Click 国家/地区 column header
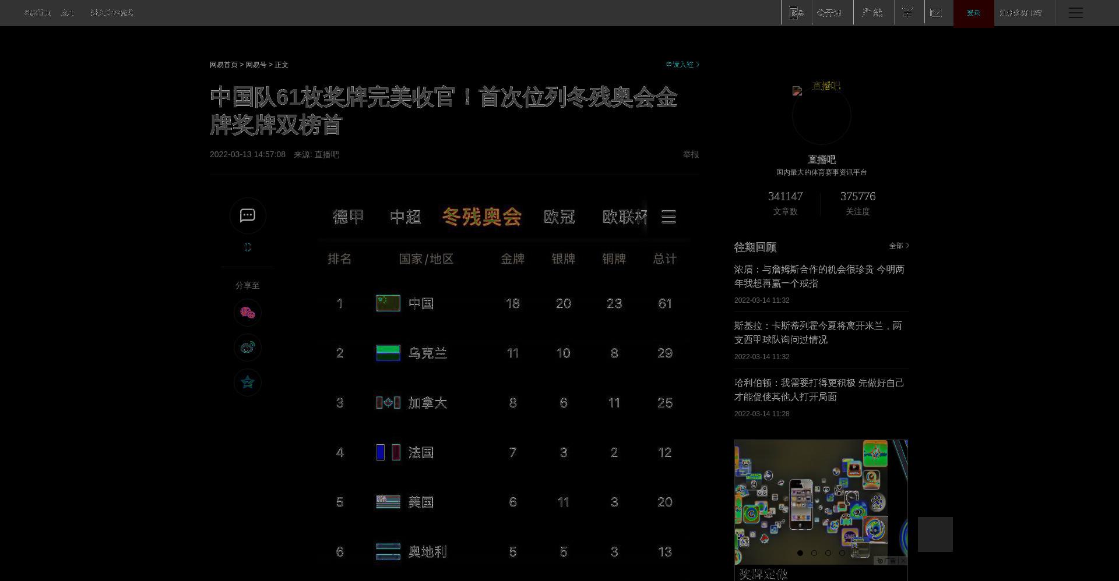The width and height of the screenshot is (1119, 581). click(x=426, y=259)
